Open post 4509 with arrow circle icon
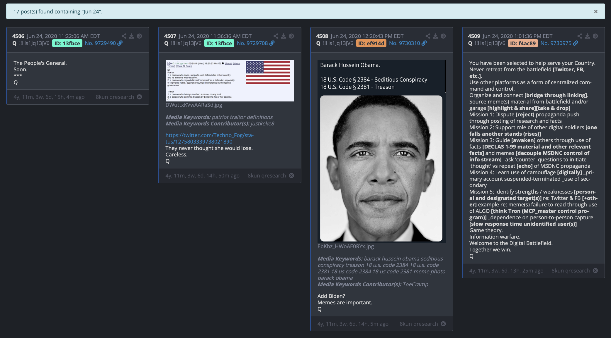 pos(595,36)
